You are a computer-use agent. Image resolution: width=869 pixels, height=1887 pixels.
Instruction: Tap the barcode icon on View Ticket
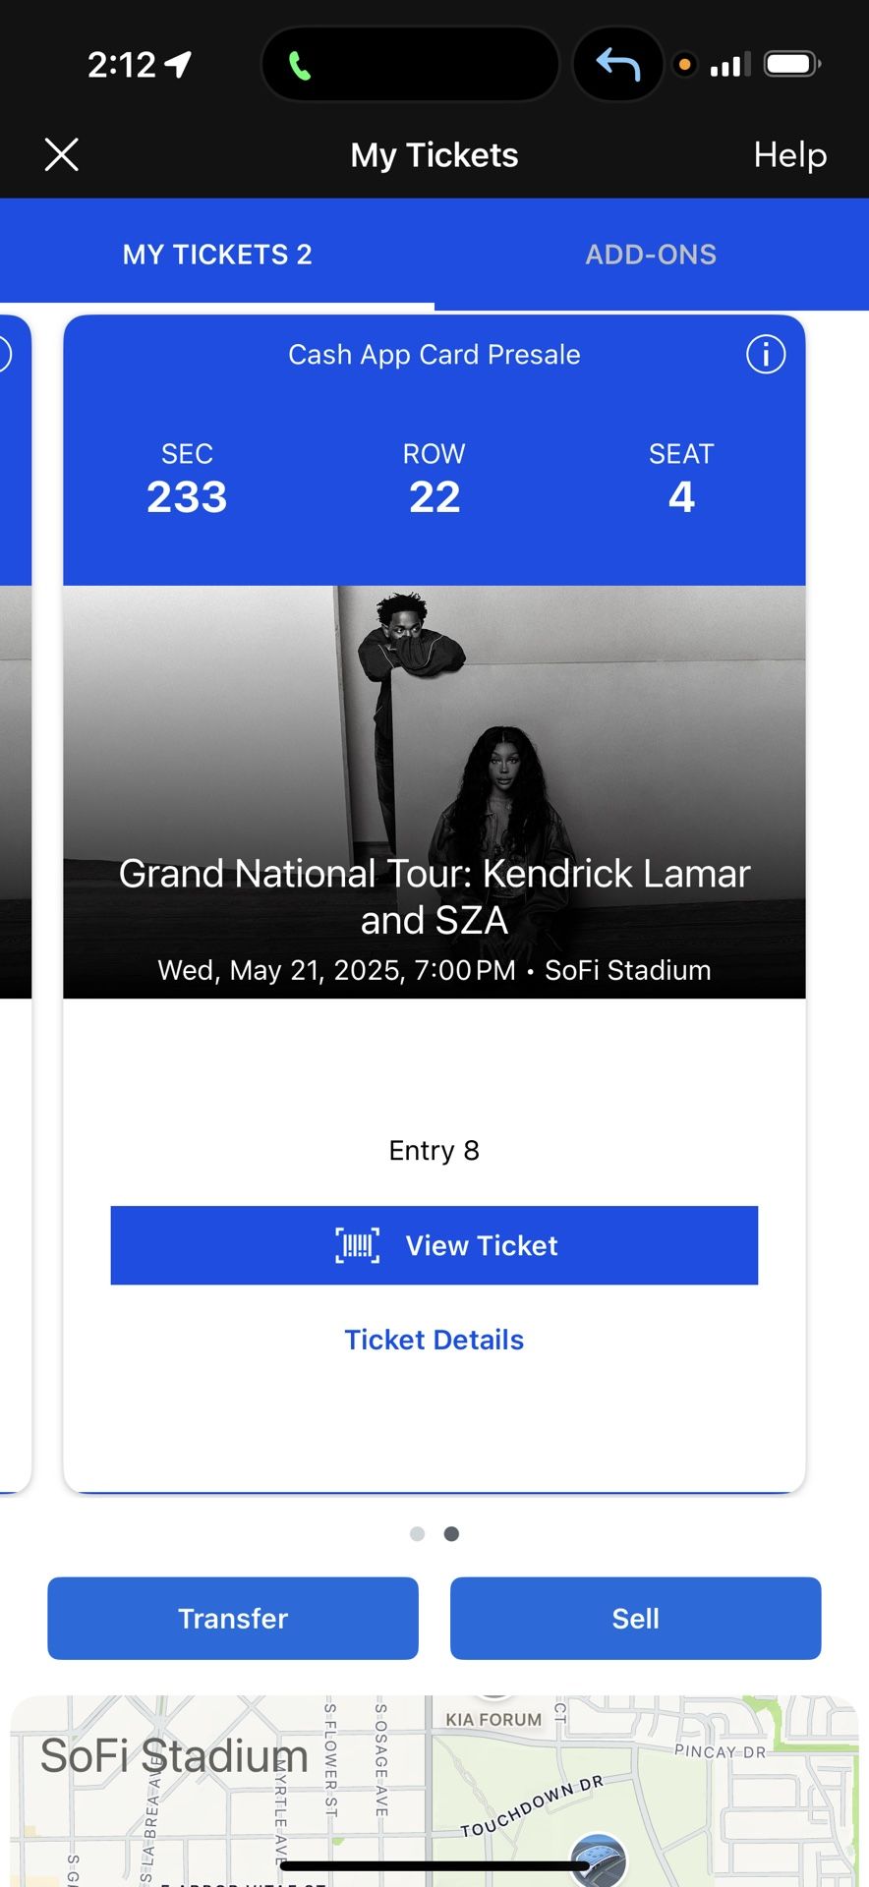coord(358,1245)
